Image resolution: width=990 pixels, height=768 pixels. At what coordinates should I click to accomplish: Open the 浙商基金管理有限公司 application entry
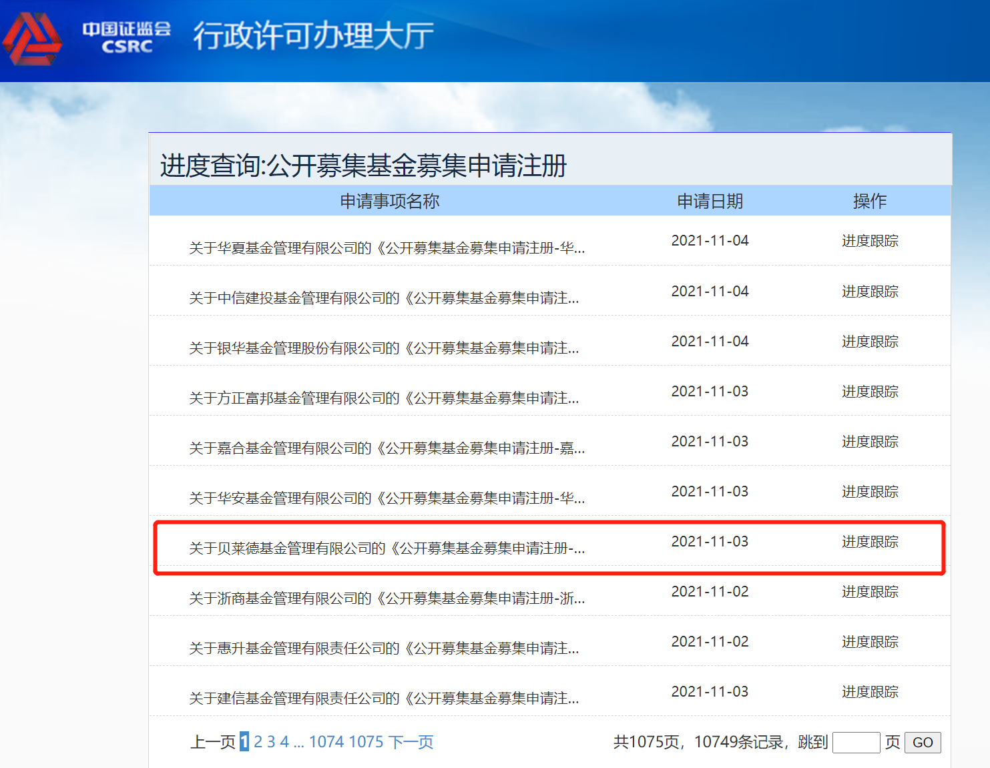click(x=387, y=599)
